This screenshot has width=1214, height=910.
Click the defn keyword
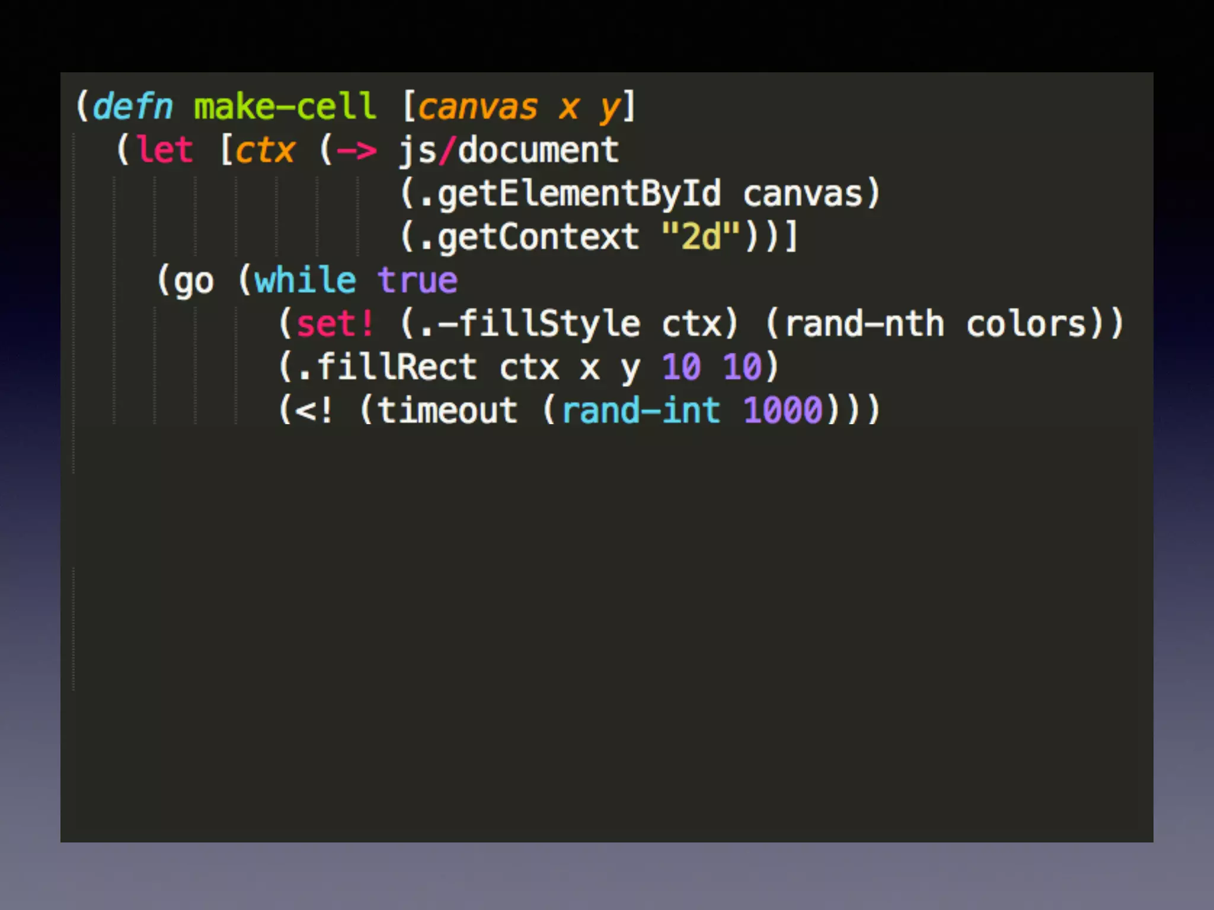tap(133, 107)
